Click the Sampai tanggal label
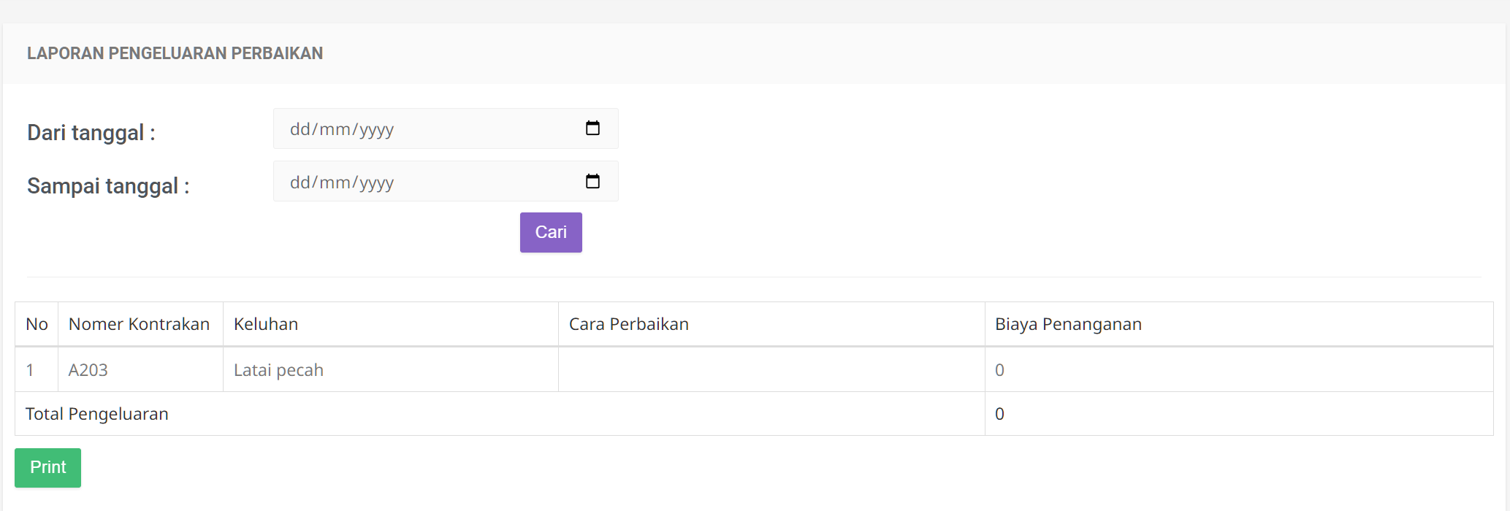This screenshot has height=511, width=1510. click(108, 186)
